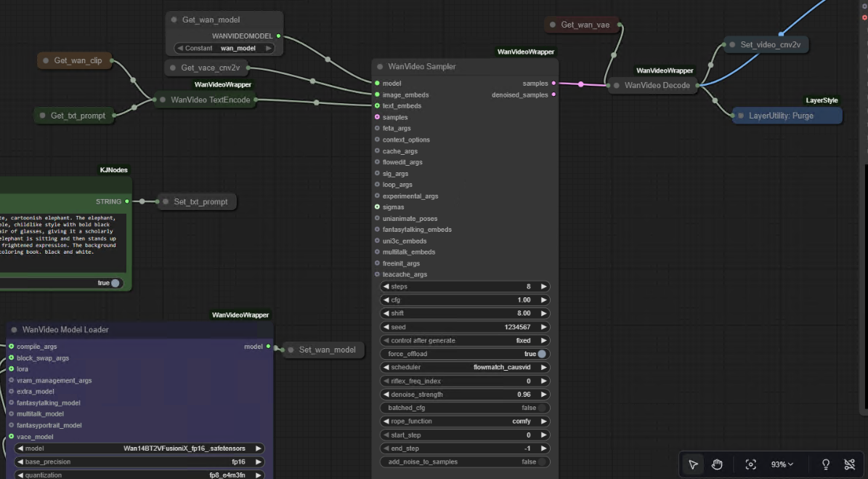The image size is (868, 479).
Task: Click the denoise_strength 0.96 value
Action: point(524,395)
